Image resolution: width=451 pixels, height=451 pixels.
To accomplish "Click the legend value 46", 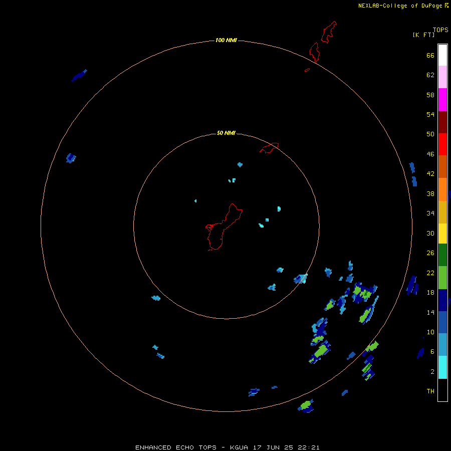I will click(430, 154).
